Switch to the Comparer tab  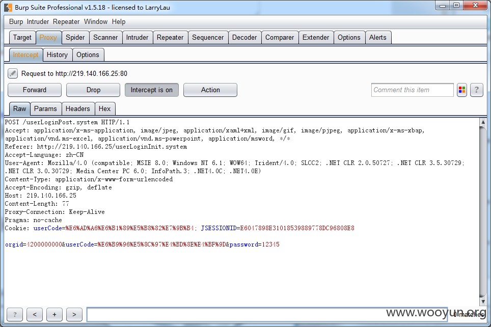[x=280, y=38]
